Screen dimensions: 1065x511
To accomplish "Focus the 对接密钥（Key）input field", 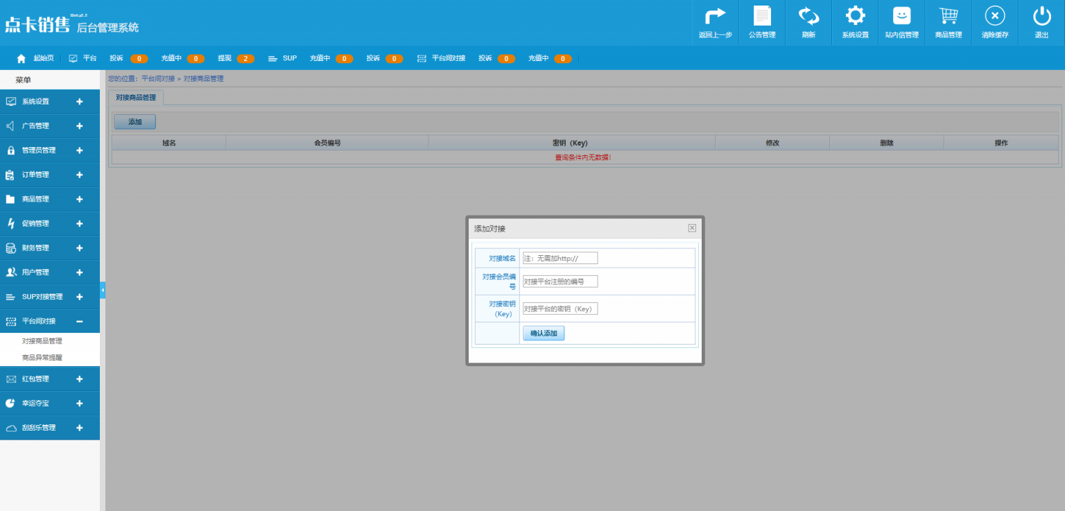I will pyautogui.click(x=560, y=309).
